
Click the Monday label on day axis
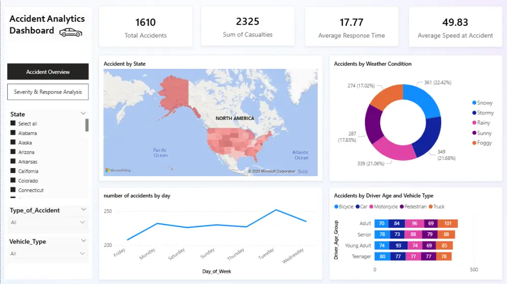[x=147, y=254]
